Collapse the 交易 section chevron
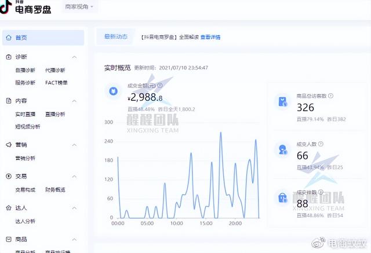Screen dimensions: 371x253 (x=74, y=176)
